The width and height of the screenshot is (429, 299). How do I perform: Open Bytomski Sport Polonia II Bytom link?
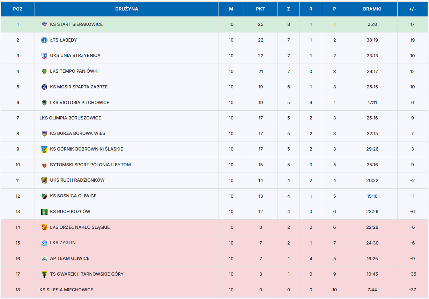[x=90, y=165]
